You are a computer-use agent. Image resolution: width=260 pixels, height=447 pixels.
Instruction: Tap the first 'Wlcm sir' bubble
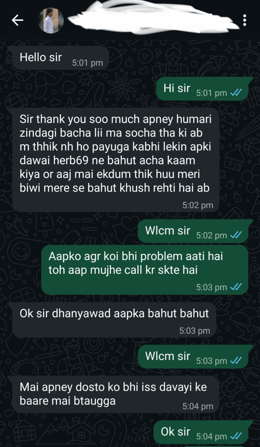(x=193, y=231)
